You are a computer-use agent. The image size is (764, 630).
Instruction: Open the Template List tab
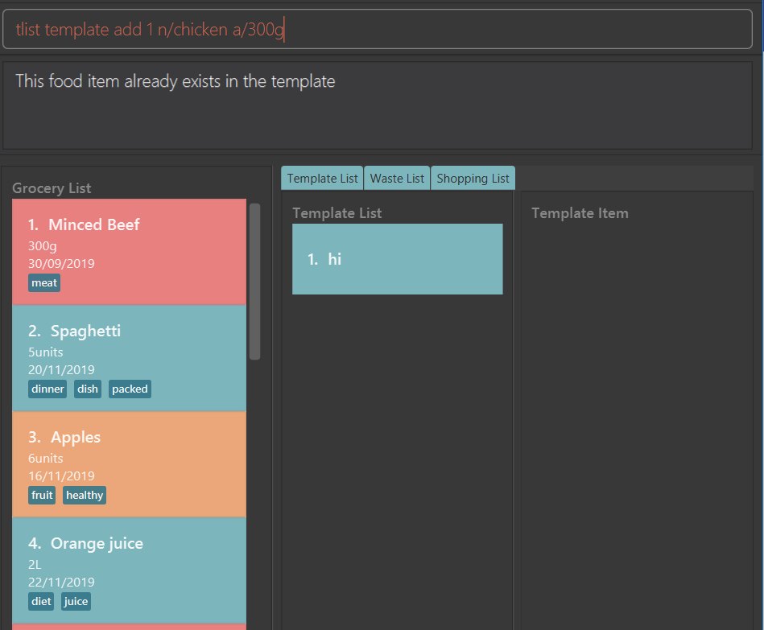coord(322,178)
